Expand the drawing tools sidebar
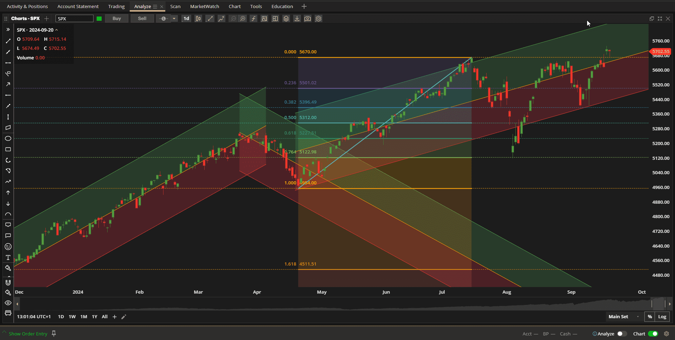Viewport: 675px width, 340px height. pos(8,30)
